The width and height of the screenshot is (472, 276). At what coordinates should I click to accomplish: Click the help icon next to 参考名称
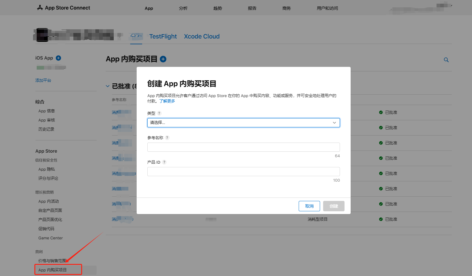point(167,138)
